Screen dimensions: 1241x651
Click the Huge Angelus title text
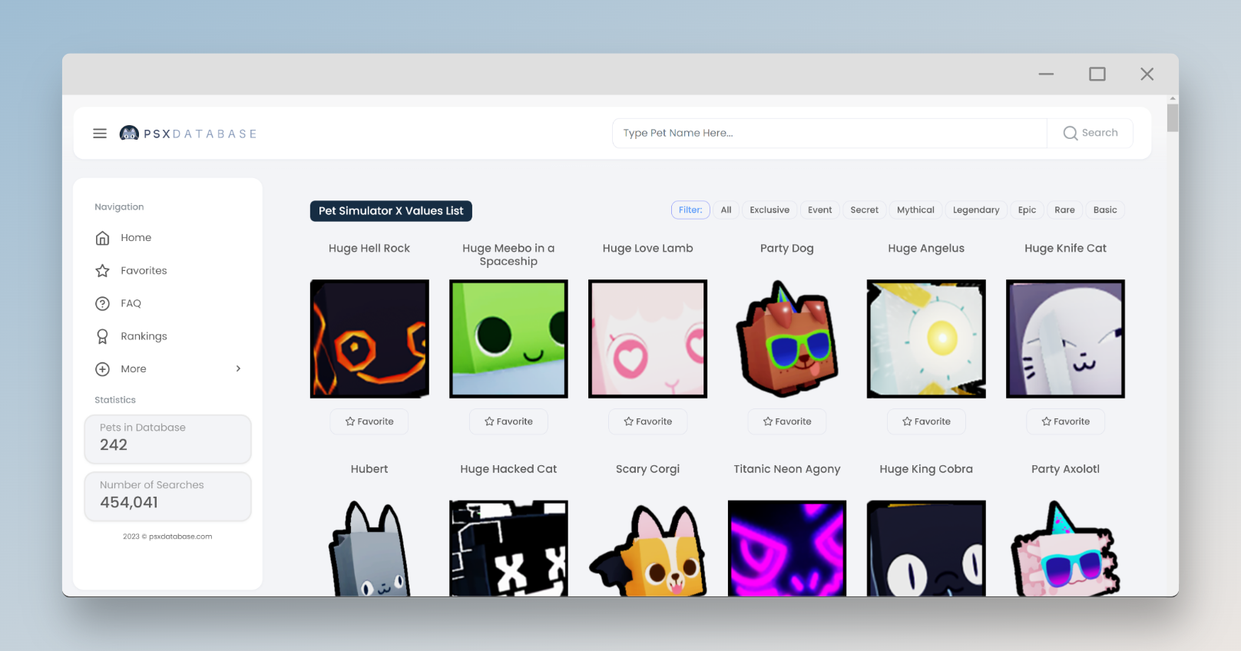coord(926,248)
